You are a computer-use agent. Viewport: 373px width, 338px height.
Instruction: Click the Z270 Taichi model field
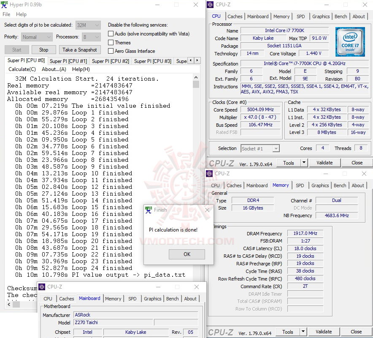(x=113, y=322)
